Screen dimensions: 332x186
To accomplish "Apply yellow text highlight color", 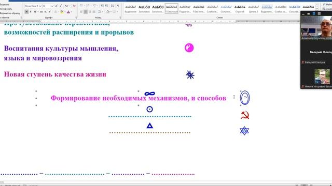I will click(x=62, y=12).
